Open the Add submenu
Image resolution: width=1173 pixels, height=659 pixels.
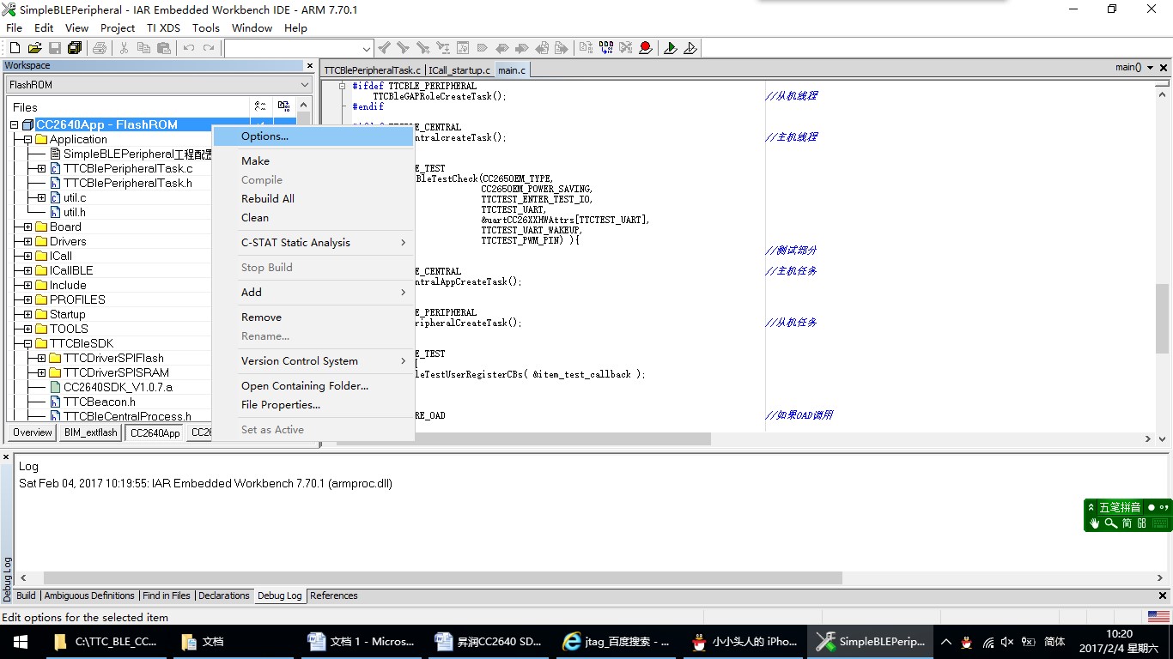[x=313, y=292]
